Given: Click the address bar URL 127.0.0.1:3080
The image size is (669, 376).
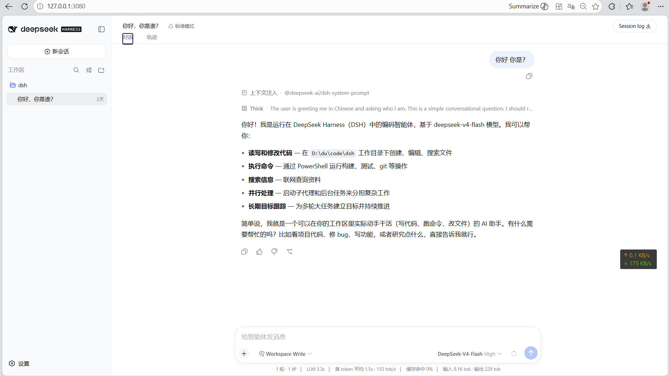Looking at the screenshot, I should (66, 6).
